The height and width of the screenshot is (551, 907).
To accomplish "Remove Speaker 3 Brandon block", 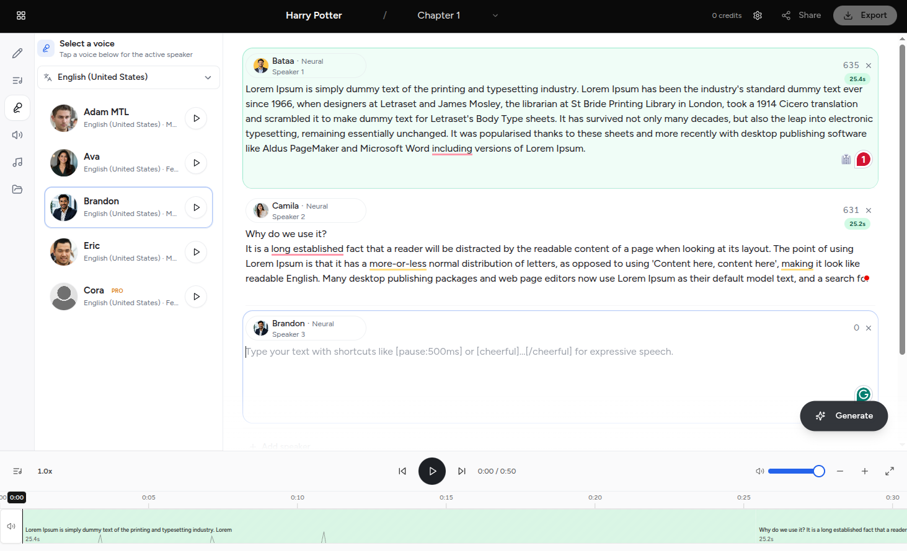I will coord(869,328).
